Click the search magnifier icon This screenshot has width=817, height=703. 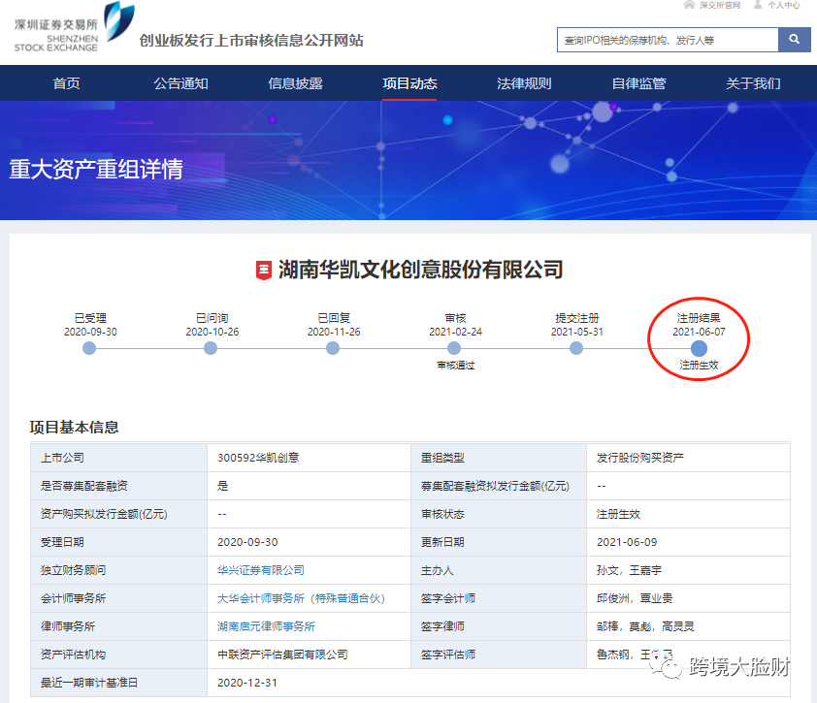point(796,41)
